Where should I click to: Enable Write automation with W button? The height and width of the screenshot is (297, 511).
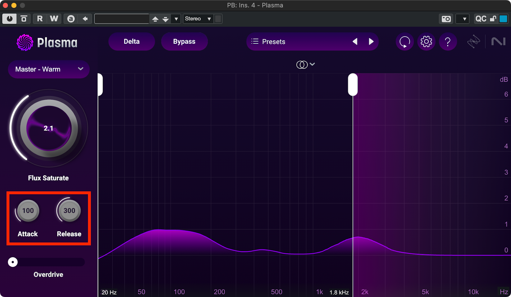pos(54,19)
